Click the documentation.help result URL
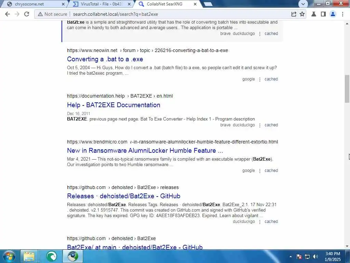 click(x=120, y=96)
